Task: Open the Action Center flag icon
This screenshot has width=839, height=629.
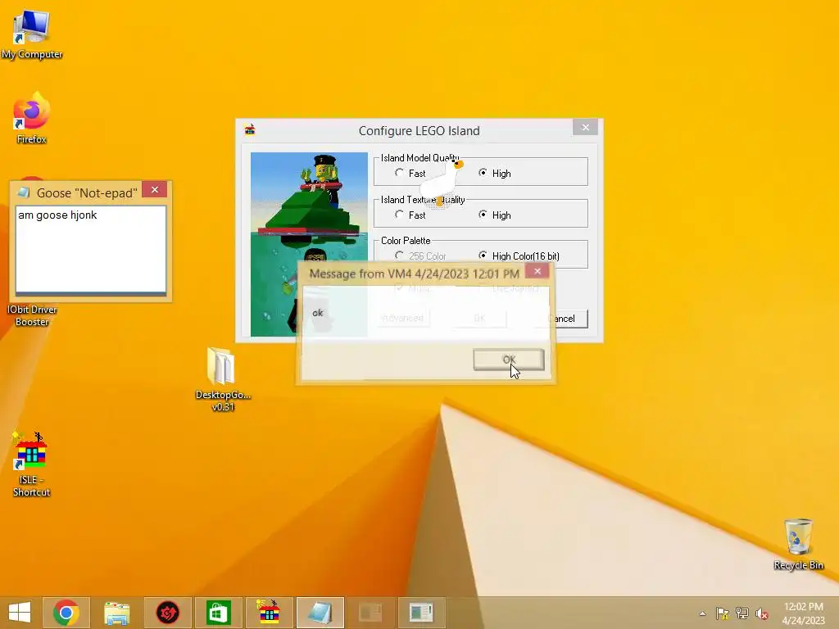Action: [x=722, y=613]
